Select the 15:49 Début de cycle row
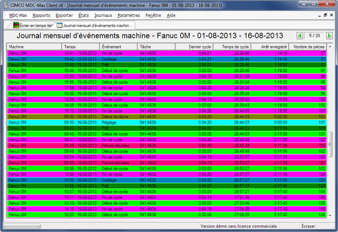This screenshot has width=338, height=232. [x=167, y=70]
